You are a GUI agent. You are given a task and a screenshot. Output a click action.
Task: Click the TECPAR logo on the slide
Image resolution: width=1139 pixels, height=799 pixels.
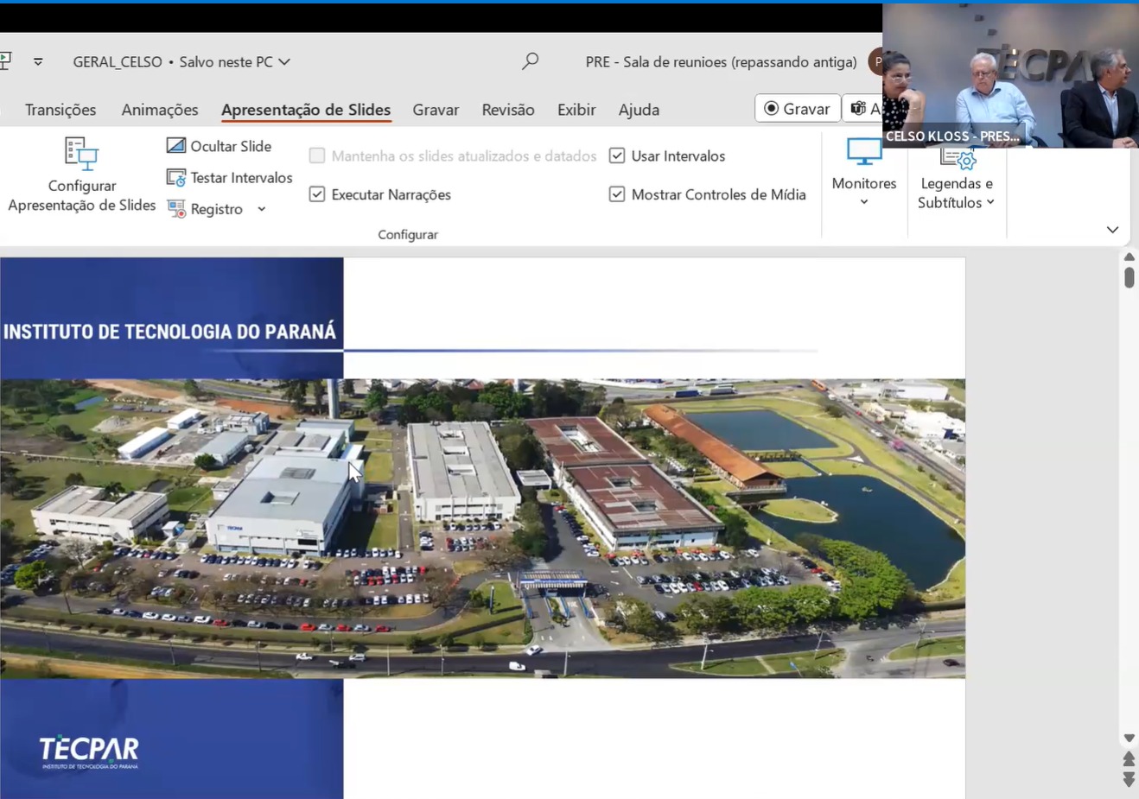pos(89,751)
